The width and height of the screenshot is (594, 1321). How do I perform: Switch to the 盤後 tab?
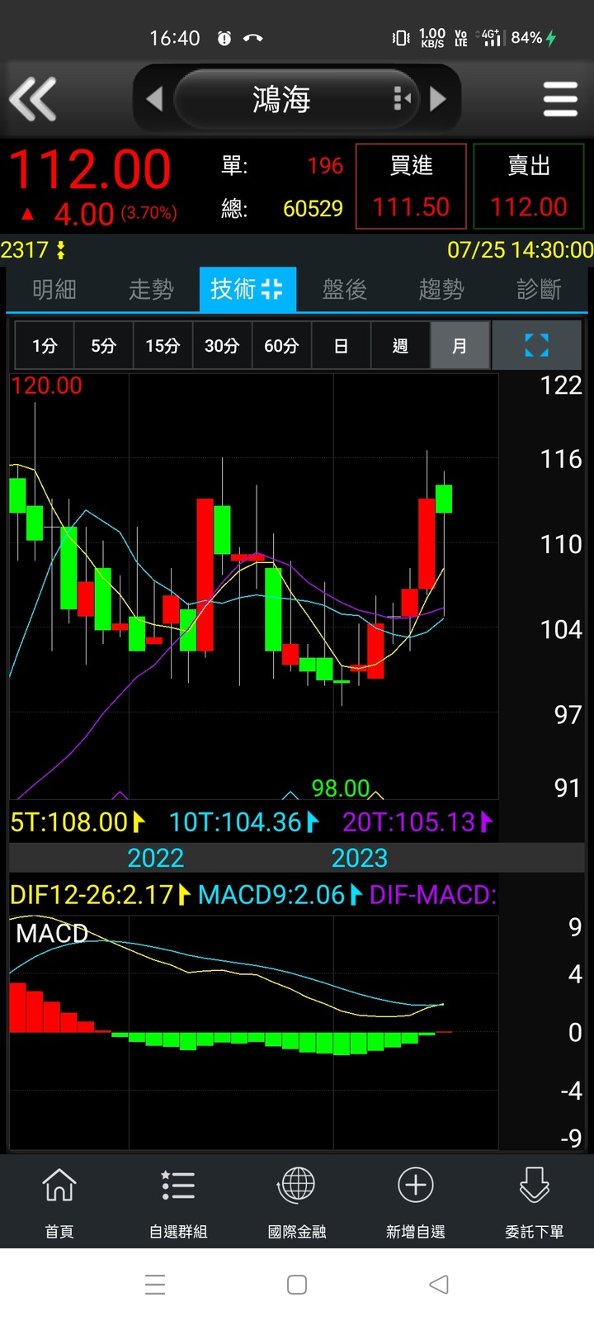pyautogui.click(x=344, y=289)
